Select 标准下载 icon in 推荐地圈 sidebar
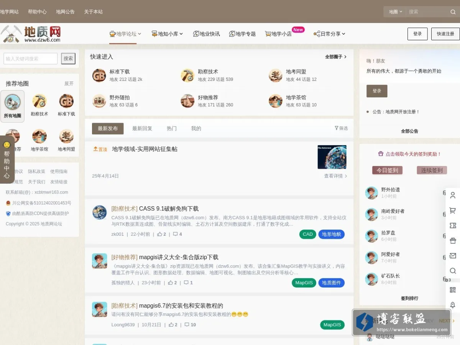The width and height of the screenshot is (460, 345). pos(66,101)
